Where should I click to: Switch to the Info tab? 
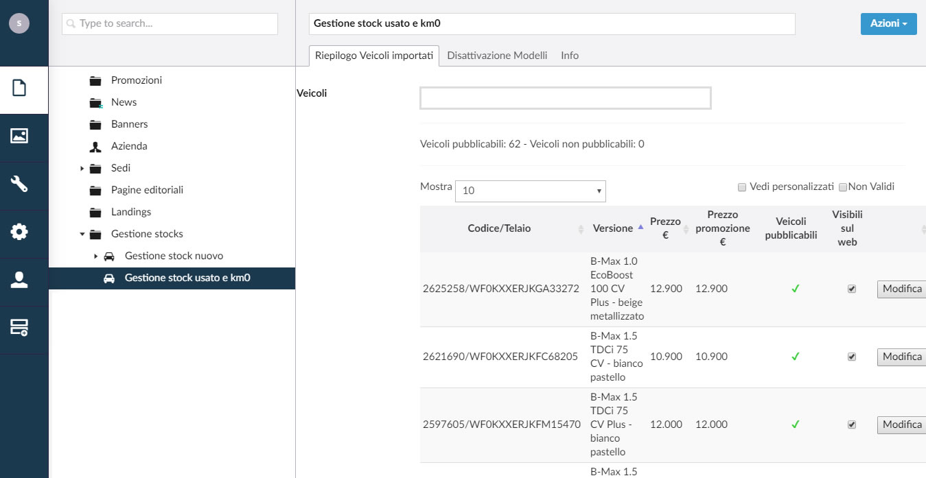coord(570,56)
